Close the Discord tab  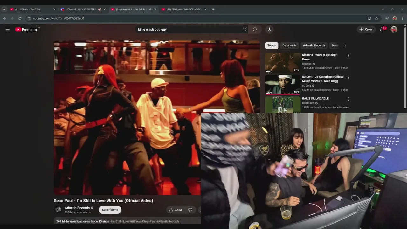point(105,10)
